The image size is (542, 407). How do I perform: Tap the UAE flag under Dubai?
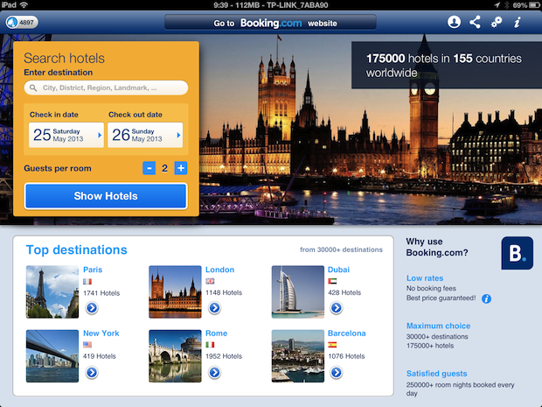click(x=332, y=281)
